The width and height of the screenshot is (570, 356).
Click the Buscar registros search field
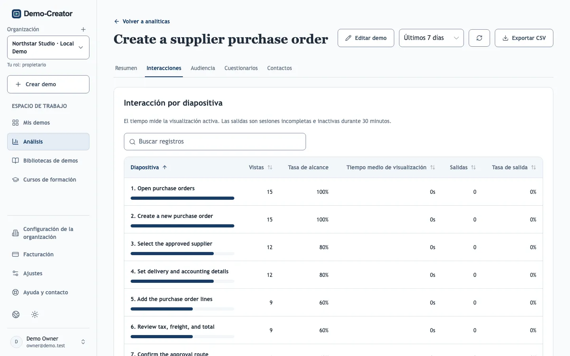point(215,142)
